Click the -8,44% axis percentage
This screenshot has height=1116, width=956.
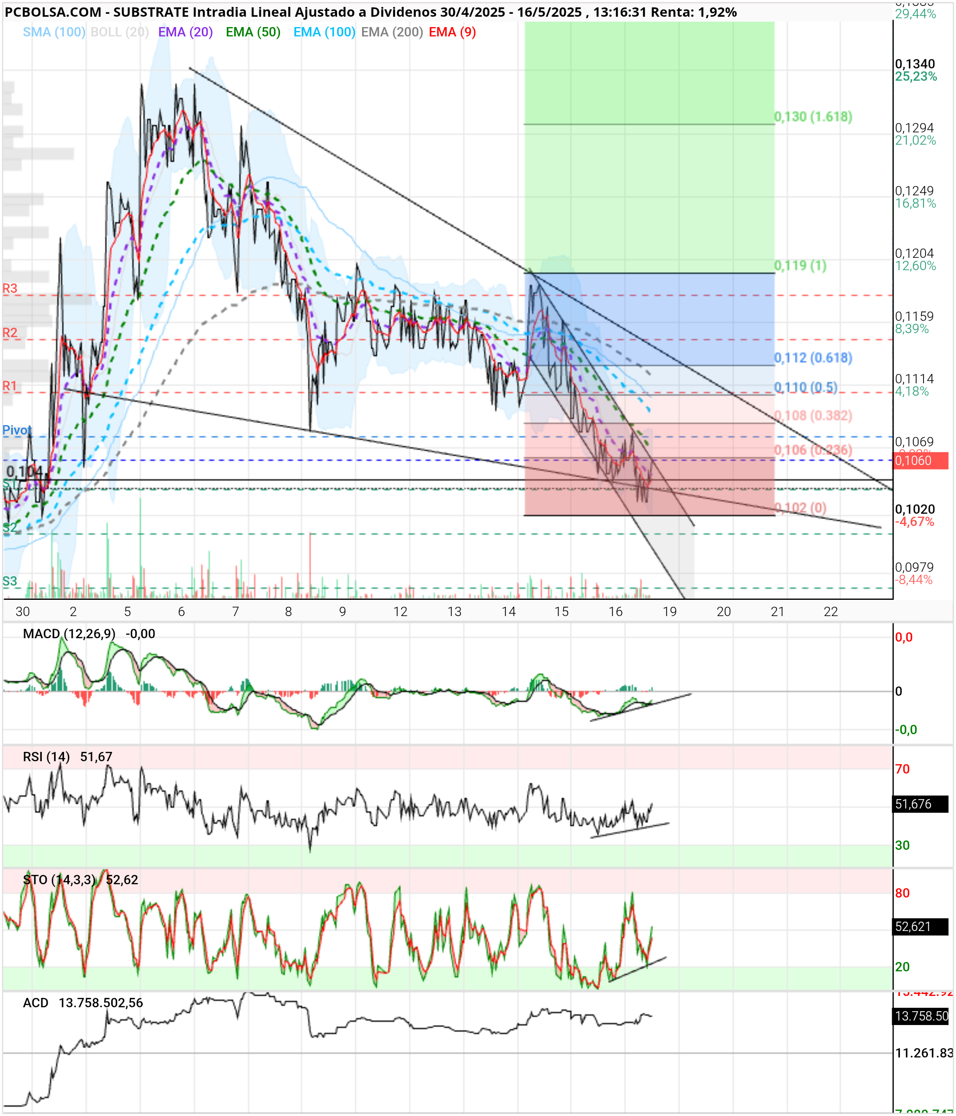914,580
